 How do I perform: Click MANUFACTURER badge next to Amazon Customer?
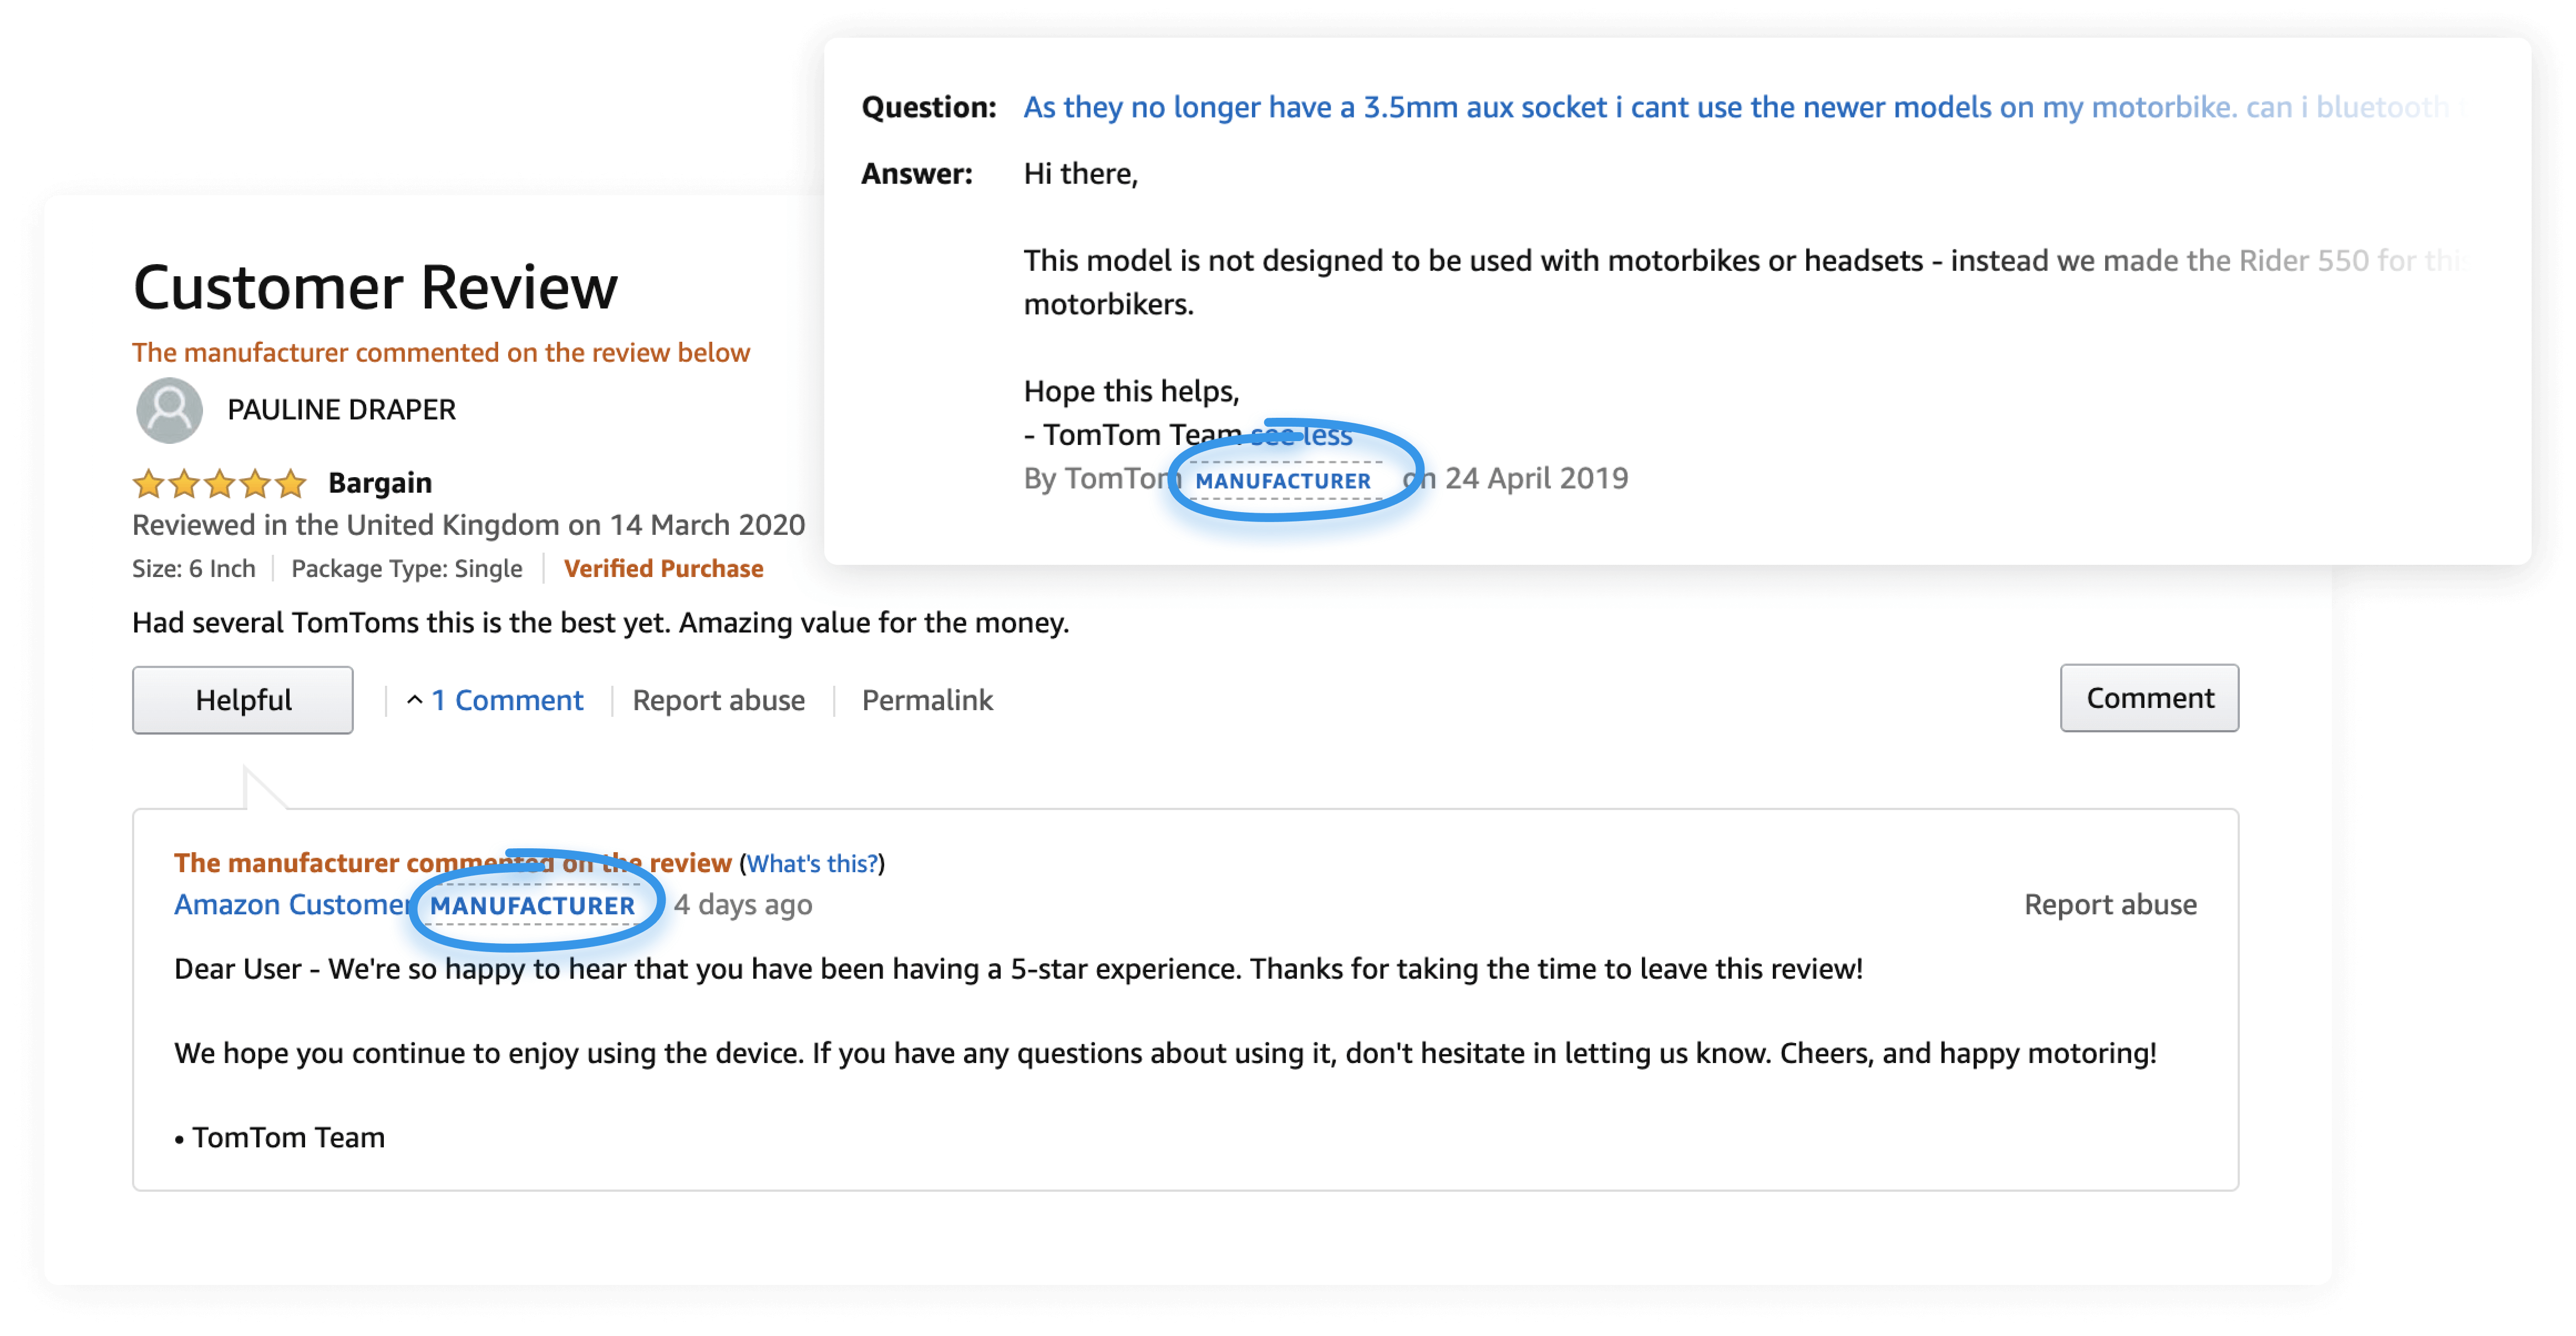point(533,906)
